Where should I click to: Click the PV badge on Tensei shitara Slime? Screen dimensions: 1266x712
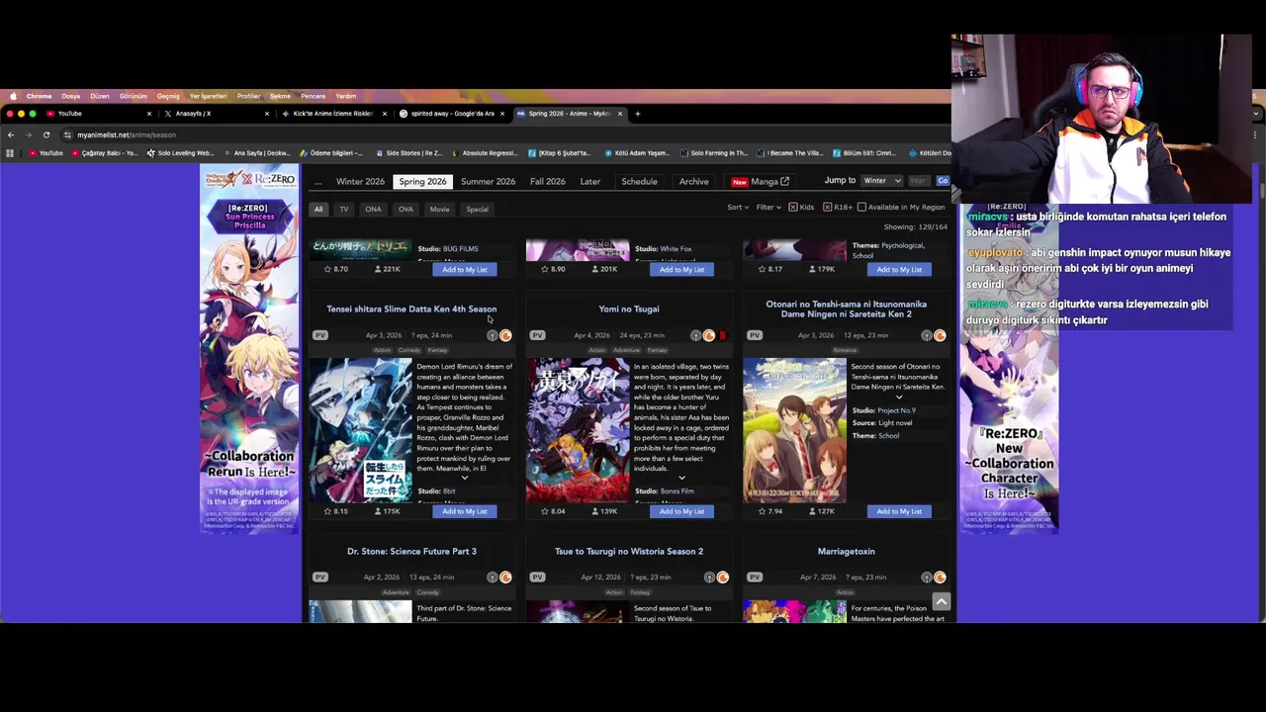pos(319,335)
